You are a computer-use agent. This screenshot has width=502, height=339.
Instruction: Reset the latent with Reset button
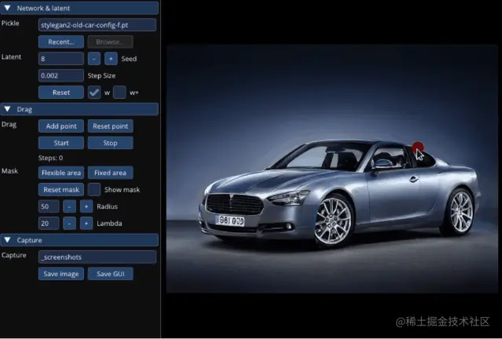(61, 93)
